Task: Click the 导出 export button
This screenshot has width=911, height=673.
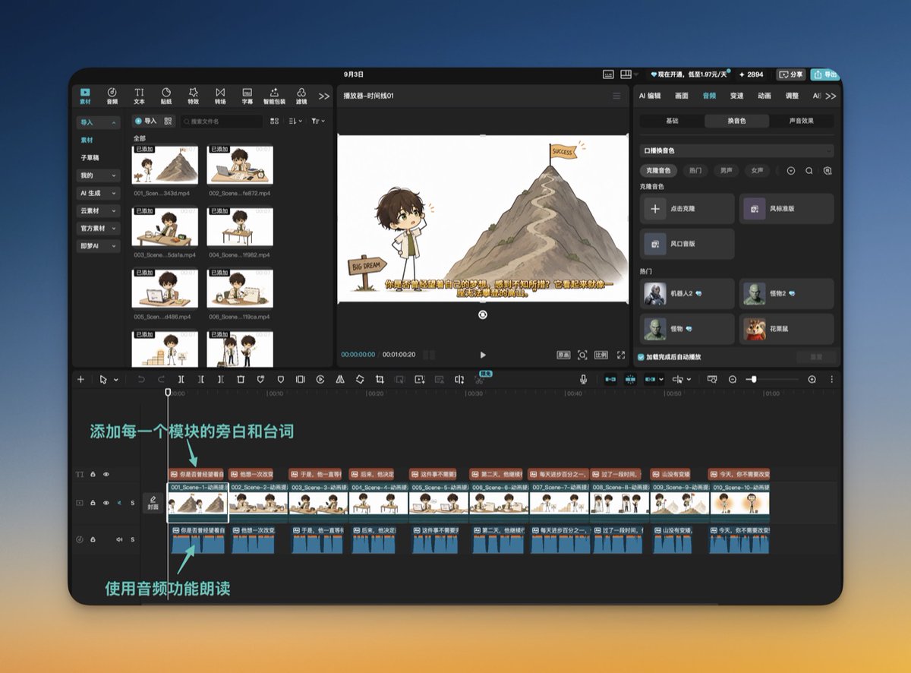Action: (825, 74)
